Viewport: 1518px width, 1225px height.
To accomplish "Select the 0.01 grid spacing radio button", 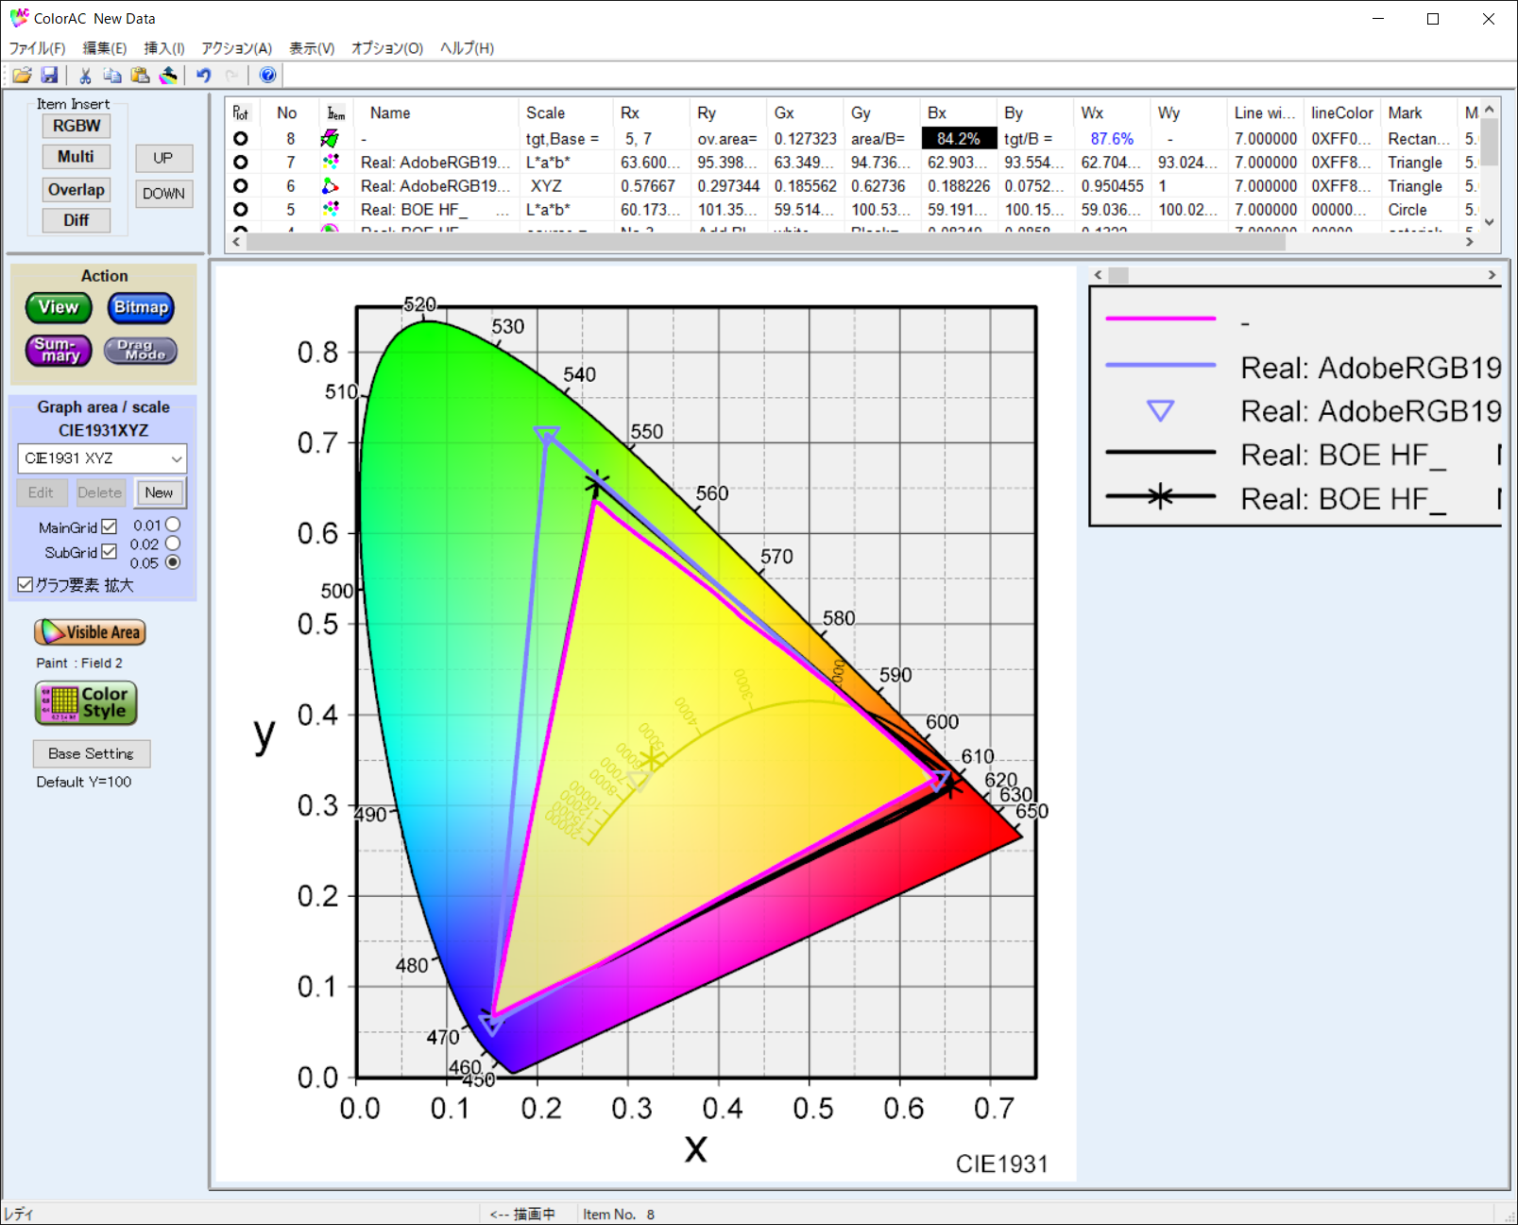I will [173, 525].
